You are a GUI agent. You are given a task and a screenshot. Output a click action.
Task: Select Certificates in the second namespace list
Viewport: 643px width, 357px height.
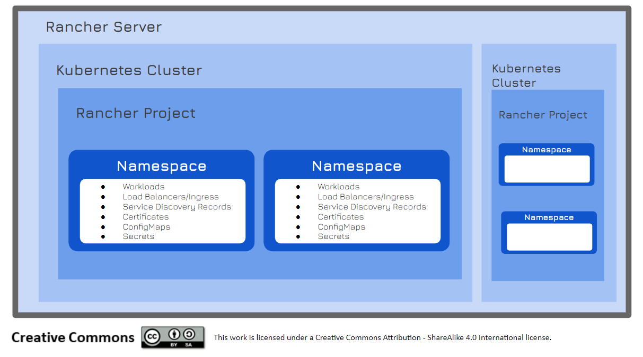coord(341,217)
